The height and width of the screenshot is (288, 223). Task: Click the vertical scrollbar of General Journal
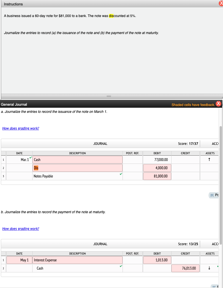click(x=221, y=185)
